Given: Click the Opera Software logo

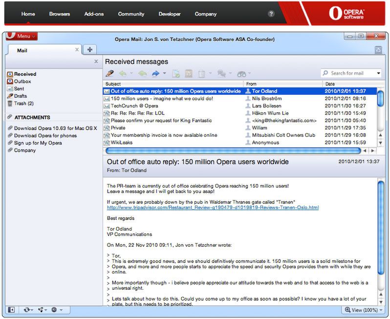Looking at the screenshot, I should 346,13.
